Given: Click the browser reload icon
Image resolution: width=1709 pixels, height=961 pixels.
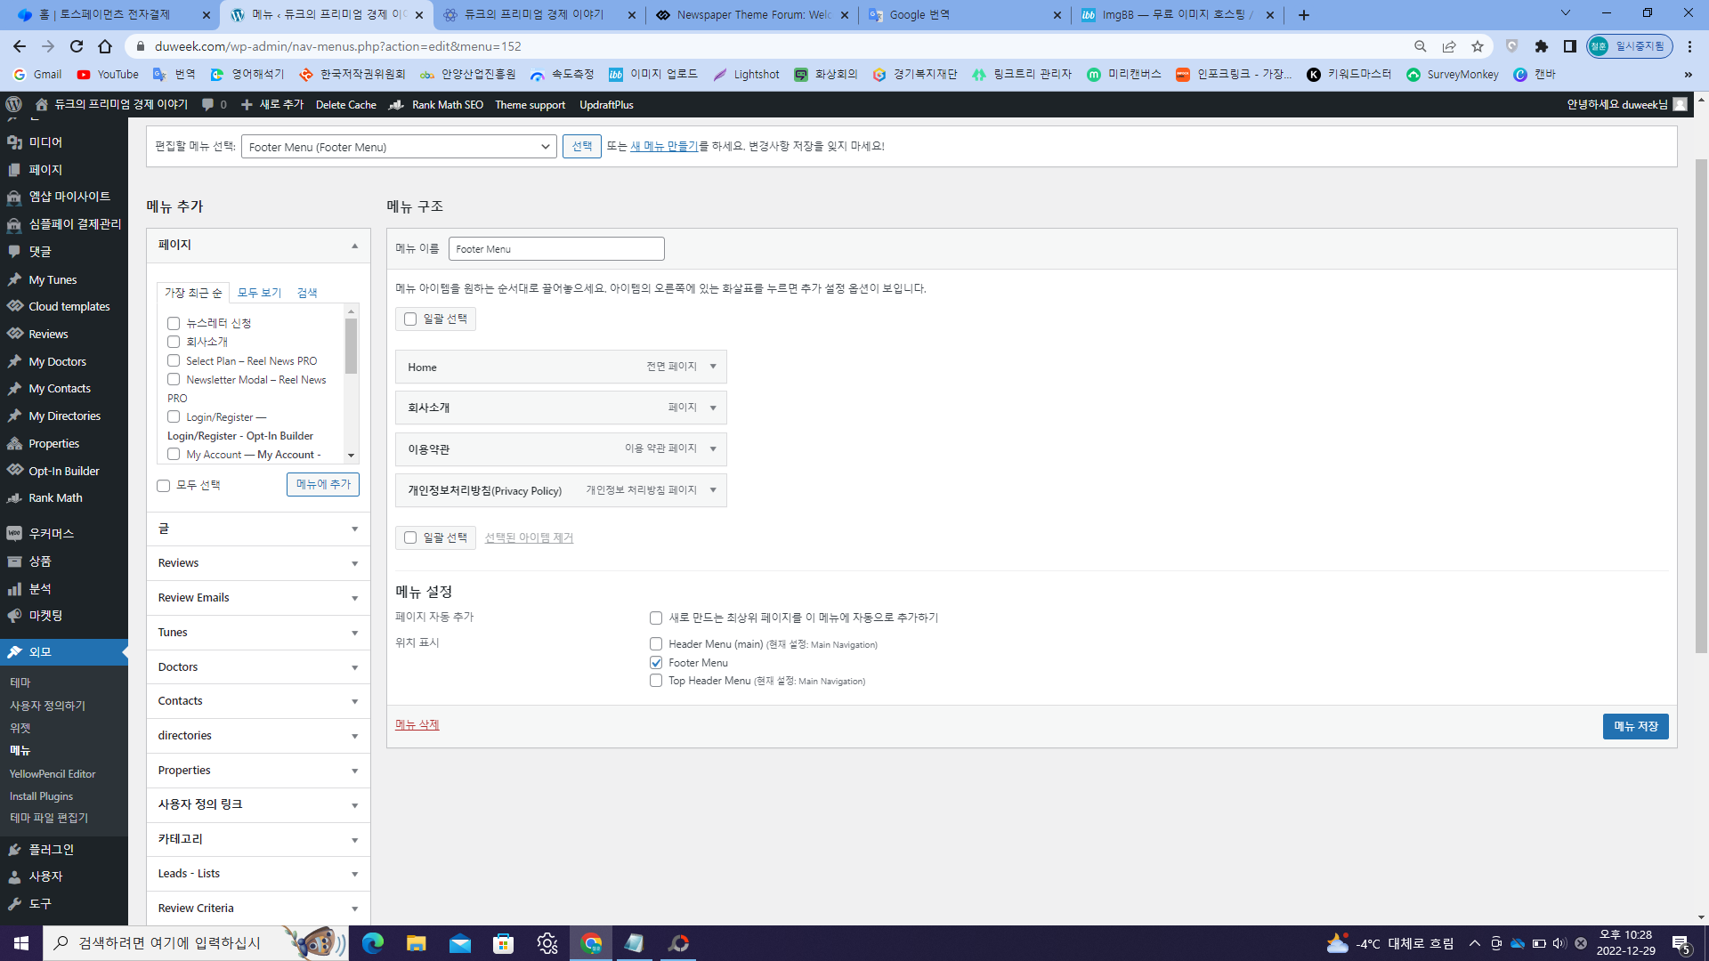Looking at the screenshot, I should 77,46.
